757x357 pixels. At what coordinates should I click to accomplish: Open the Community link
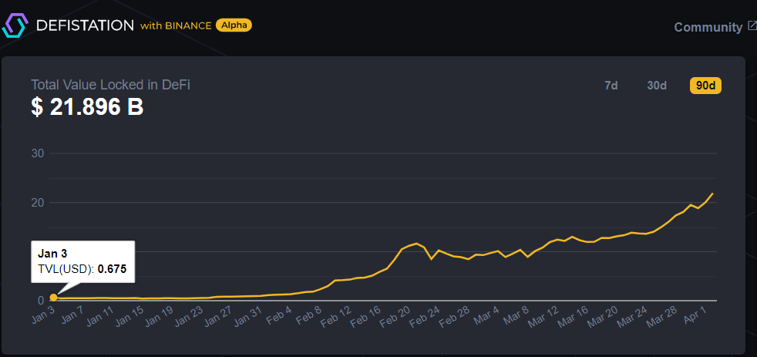click(708, 27)
